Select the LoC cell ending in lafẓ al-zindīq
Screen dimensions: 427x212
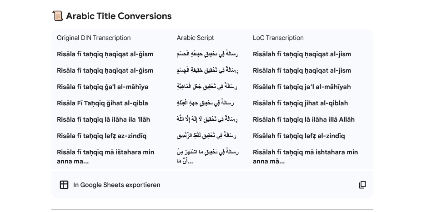pos(299,136)
